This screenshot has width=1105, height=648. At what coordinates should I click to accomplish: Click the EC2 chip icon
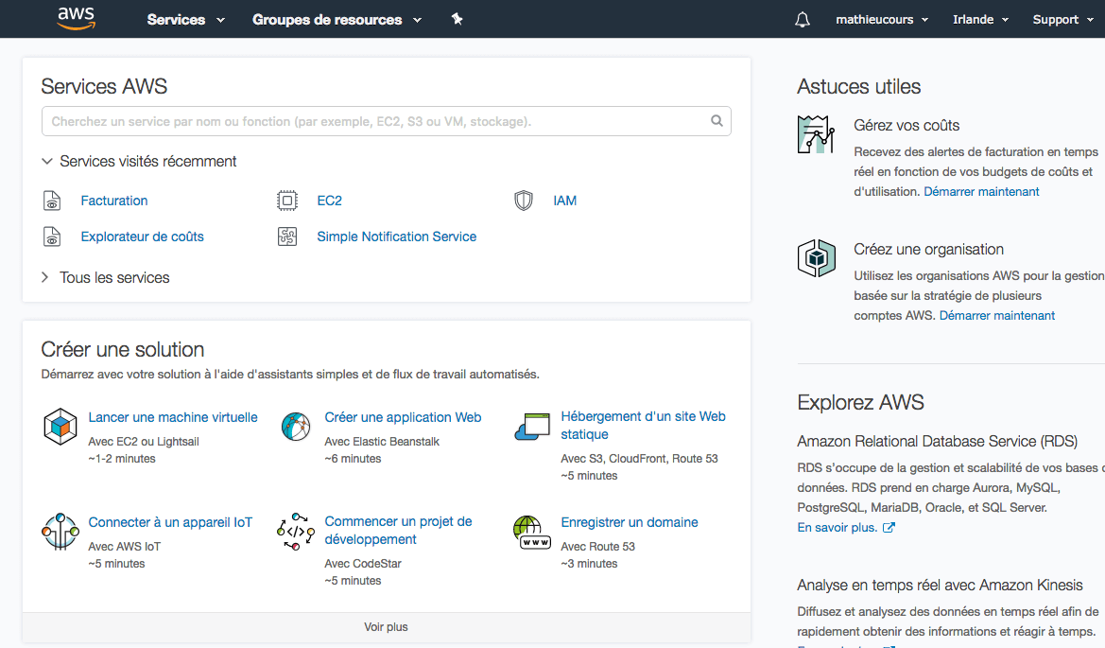tap(287, 201)
